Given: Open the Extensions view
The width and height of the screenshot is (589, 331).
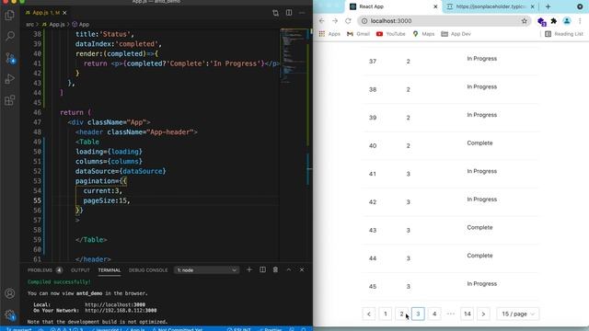Looking at the screenshot, I should pos(10,100).
